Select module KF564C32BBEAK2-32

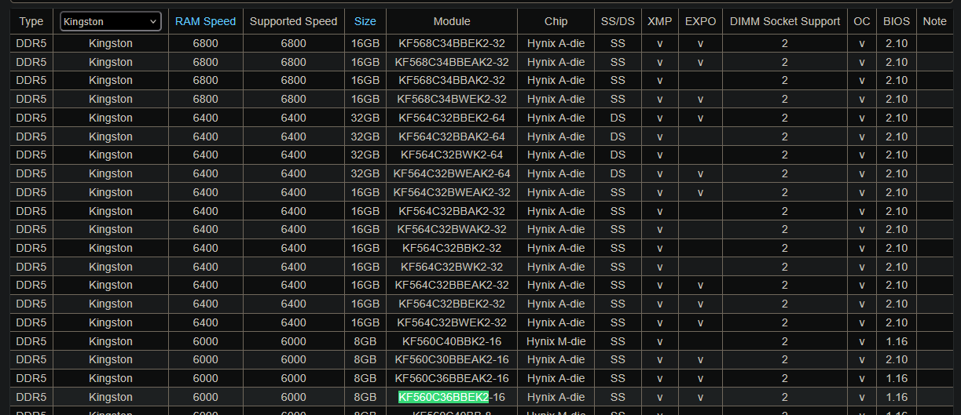(x=452, y=285)
